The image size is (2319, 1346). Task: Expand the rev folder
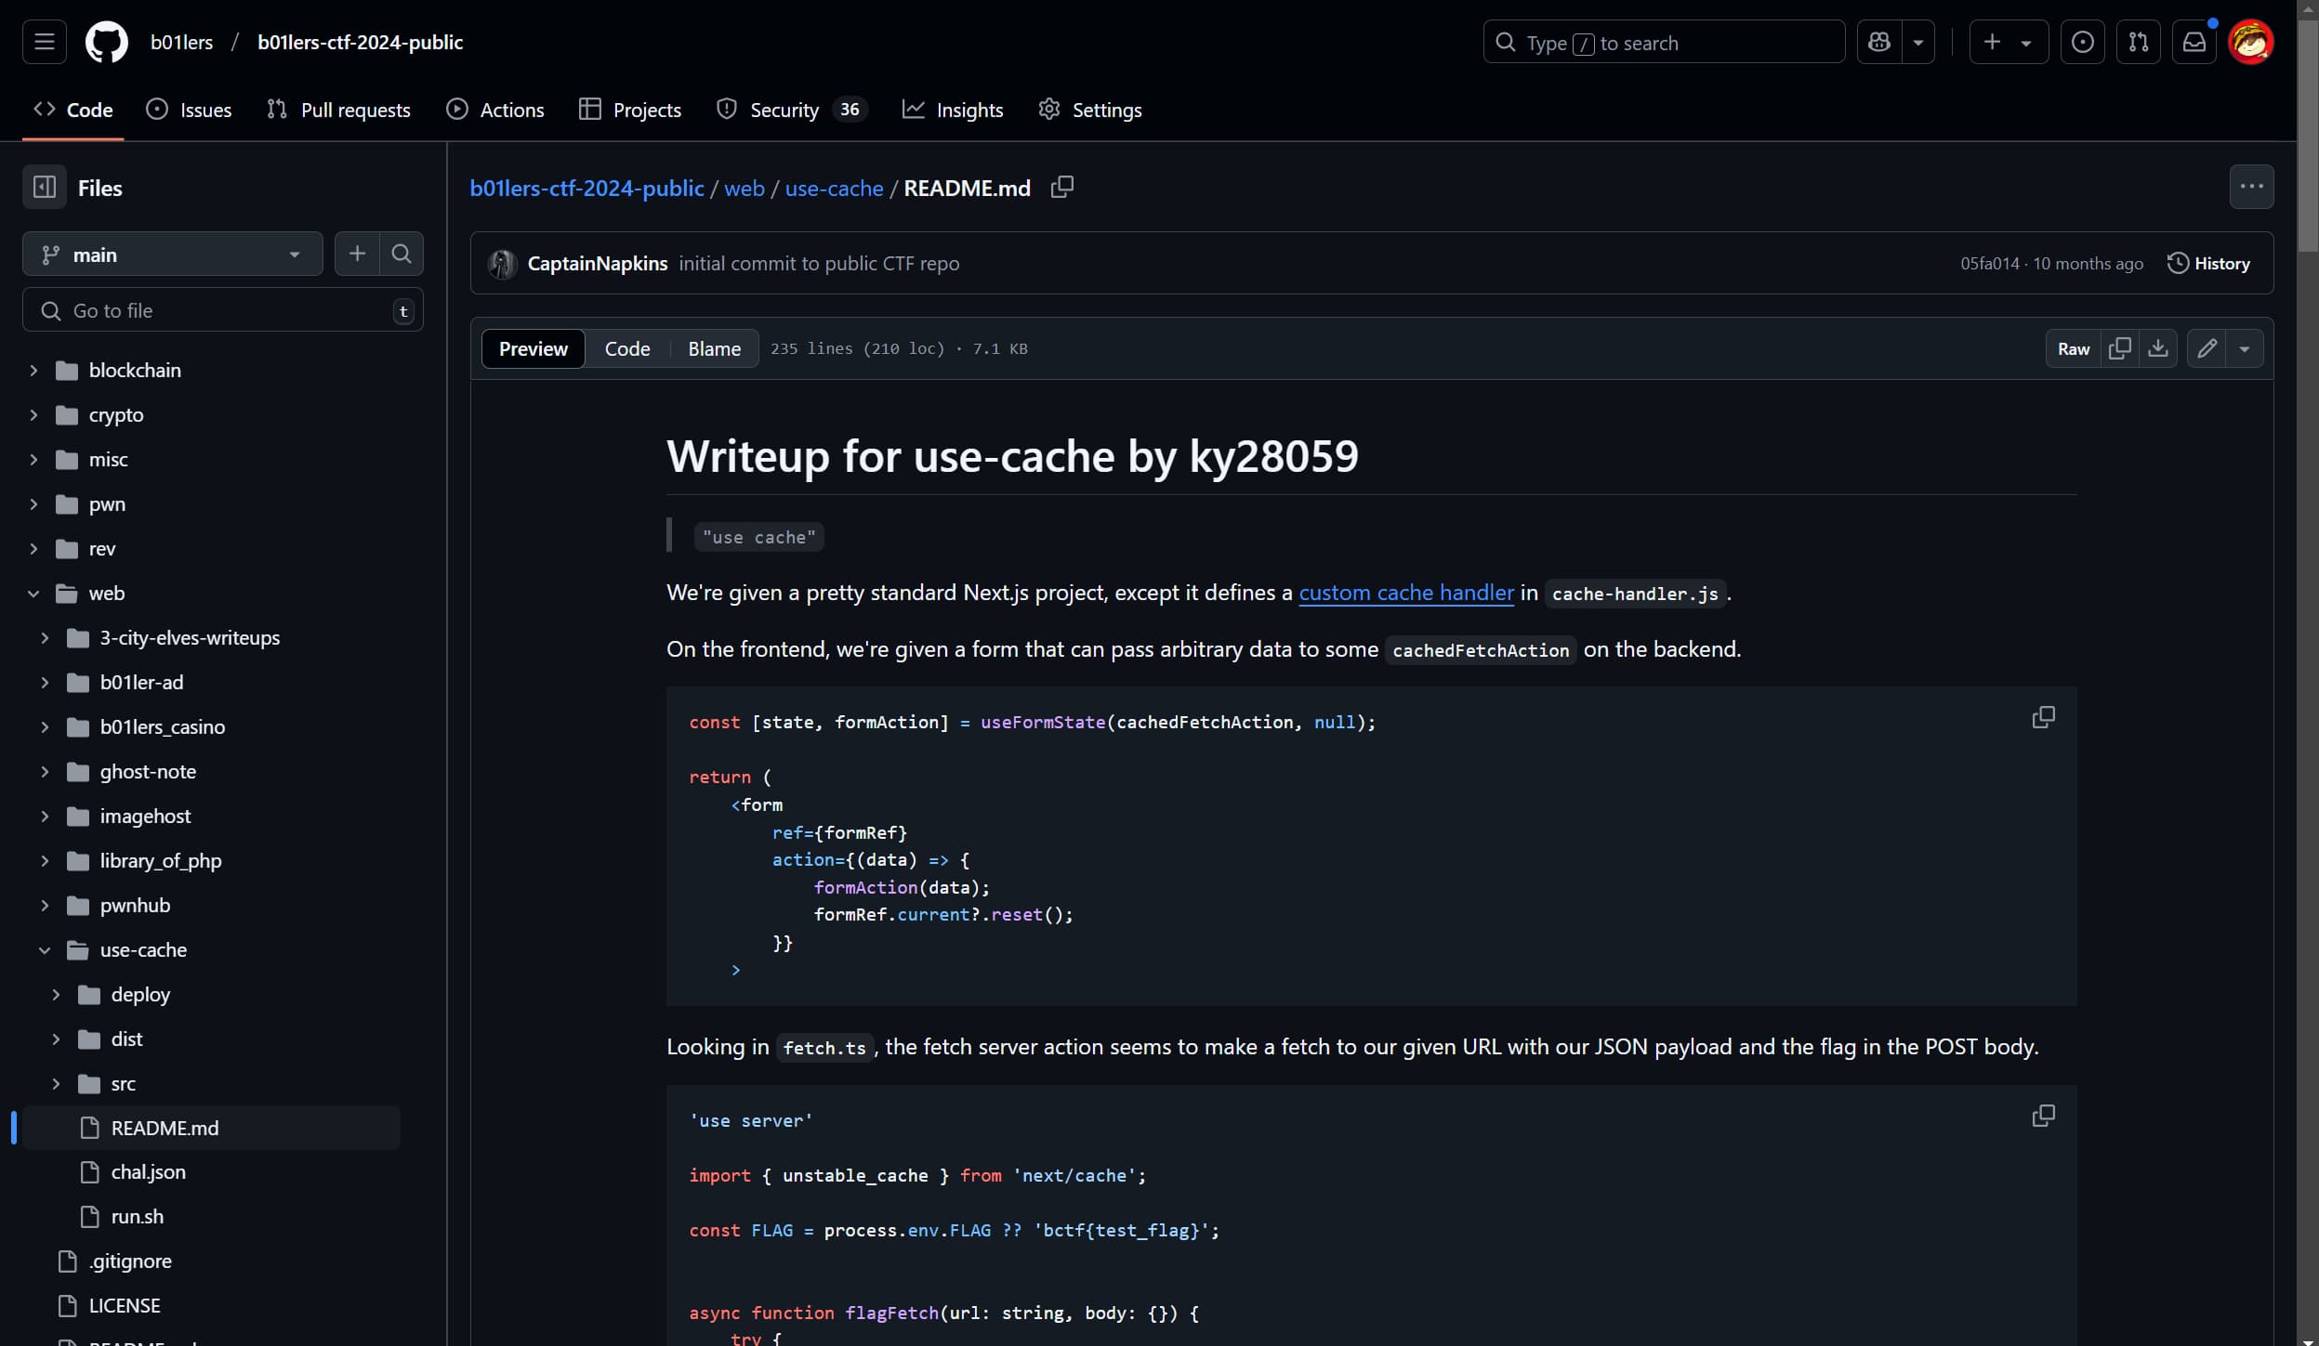(x=33, y=549)
